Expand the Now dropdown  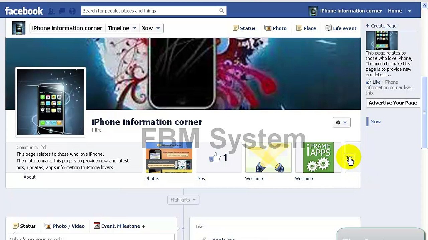(151, 28)
